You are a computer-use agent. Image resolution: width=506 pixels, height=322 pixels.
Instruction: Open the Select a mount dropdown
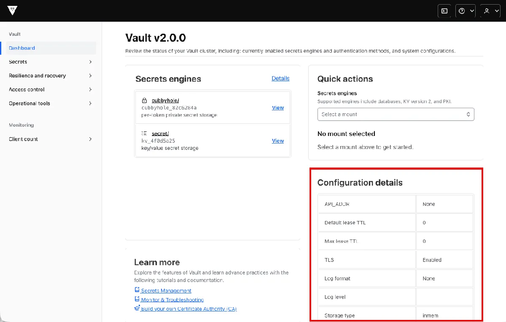(x=396, y=114)
